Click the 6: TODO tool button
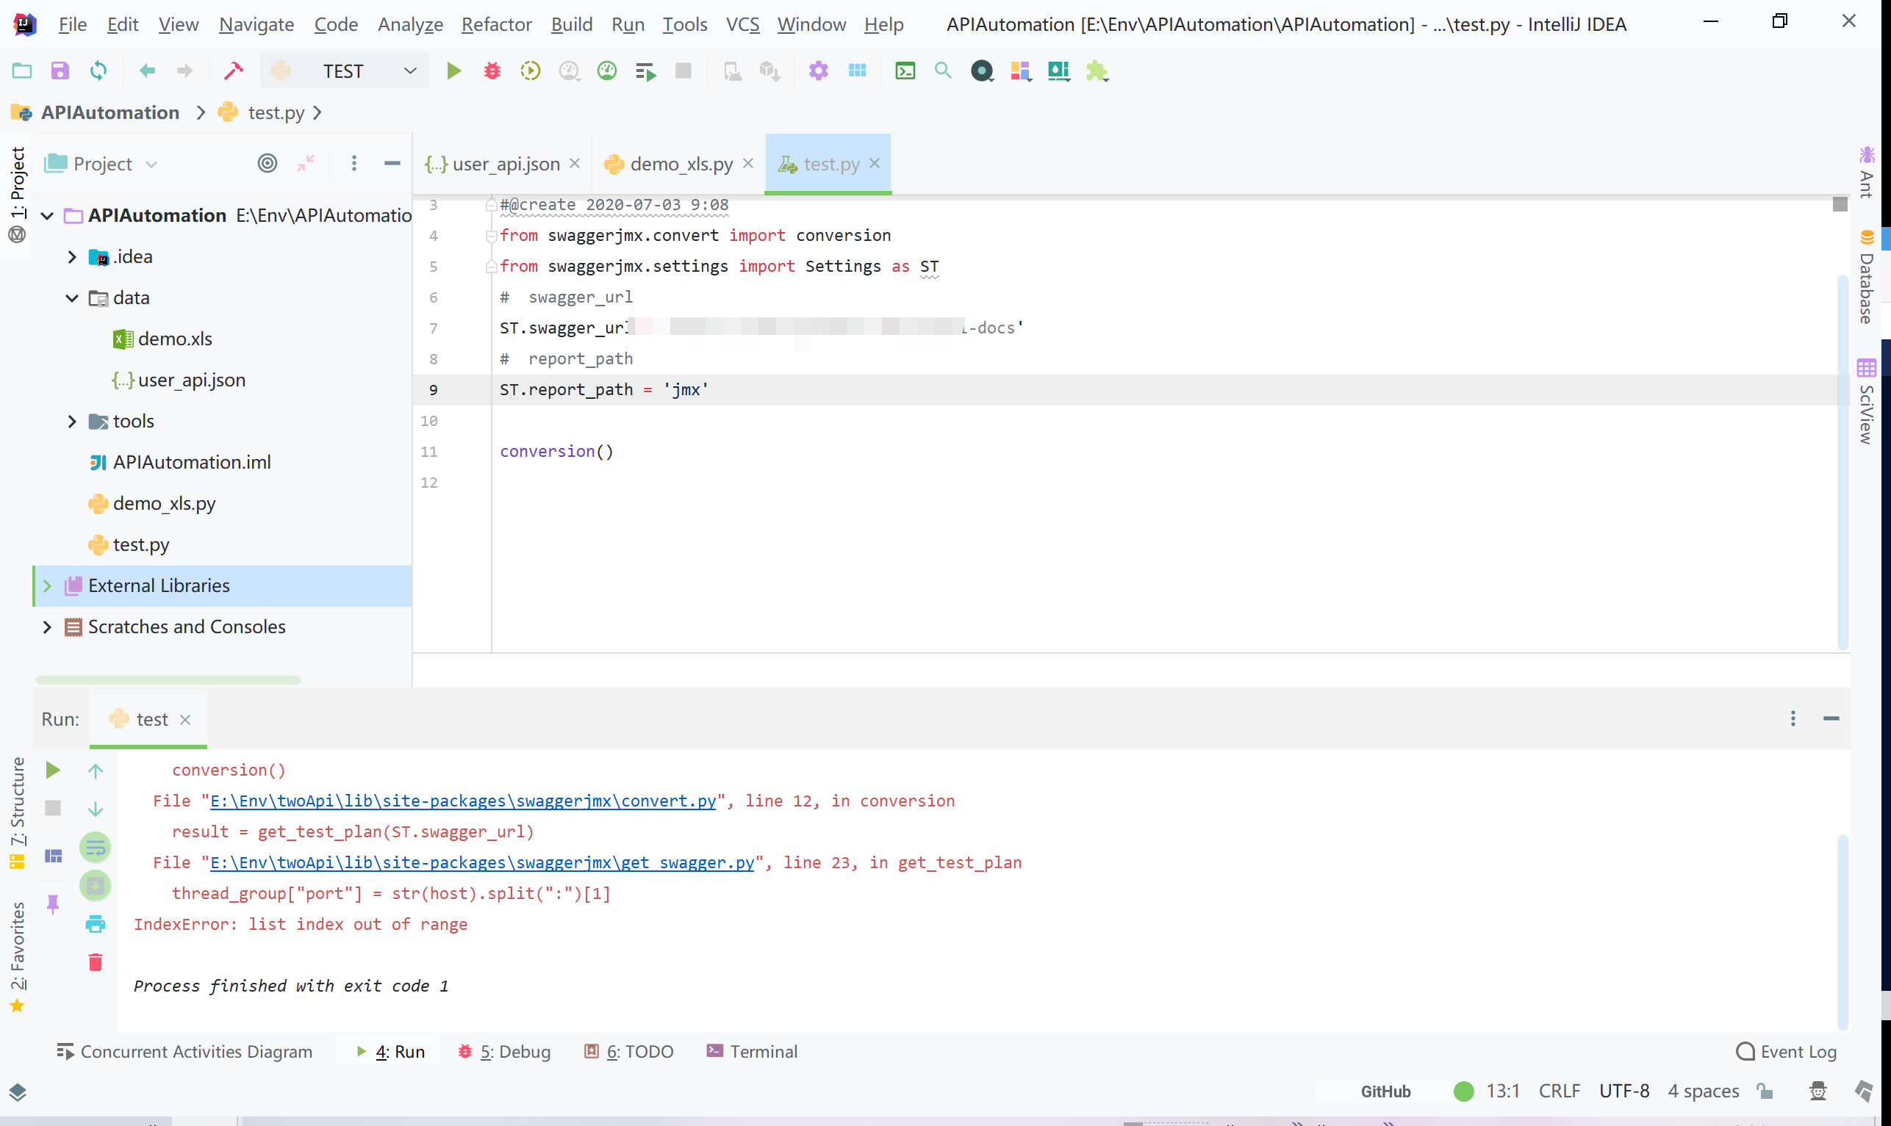The width and height of the screenshot is (1891, 1126). (628, 1052)
